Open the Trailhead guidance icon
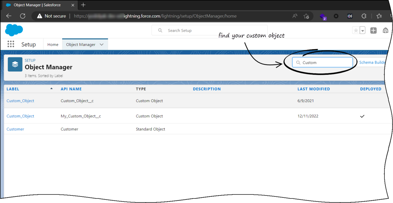 pos(385,30)
